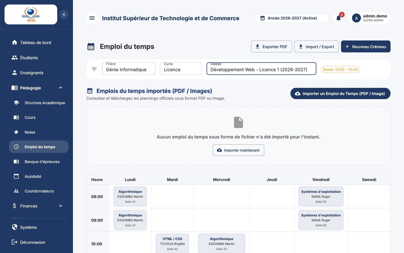The image size is (404, 253).
Task: Click the Banque d'épreuves book icon
Action: pyautogui.click(x=16, y=162)
